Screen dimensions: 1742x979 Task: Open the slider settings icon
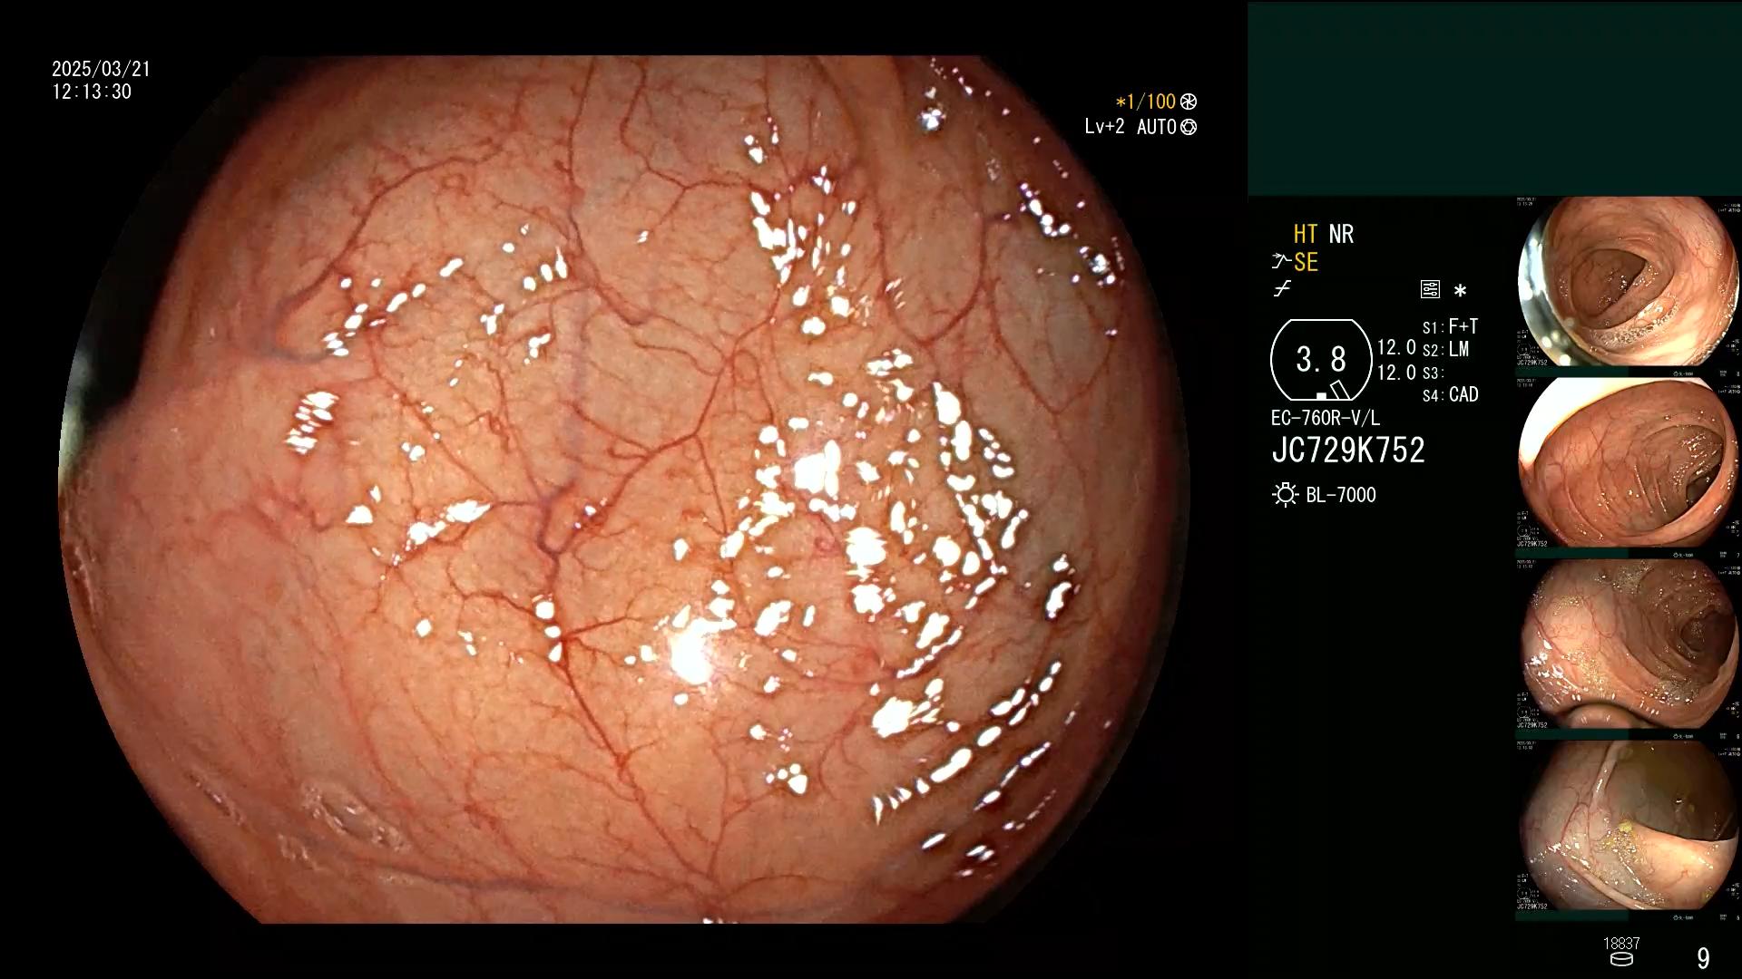[1430, 290]
